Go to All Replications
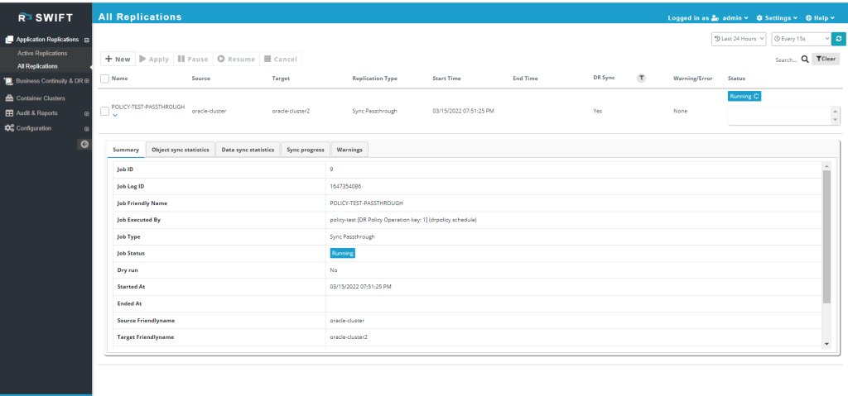 [x=37, y=66]
